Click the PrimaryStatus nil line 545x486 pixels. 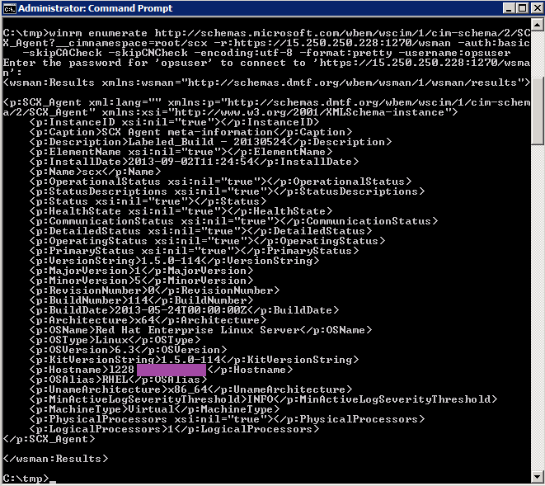tap(194, 251)
